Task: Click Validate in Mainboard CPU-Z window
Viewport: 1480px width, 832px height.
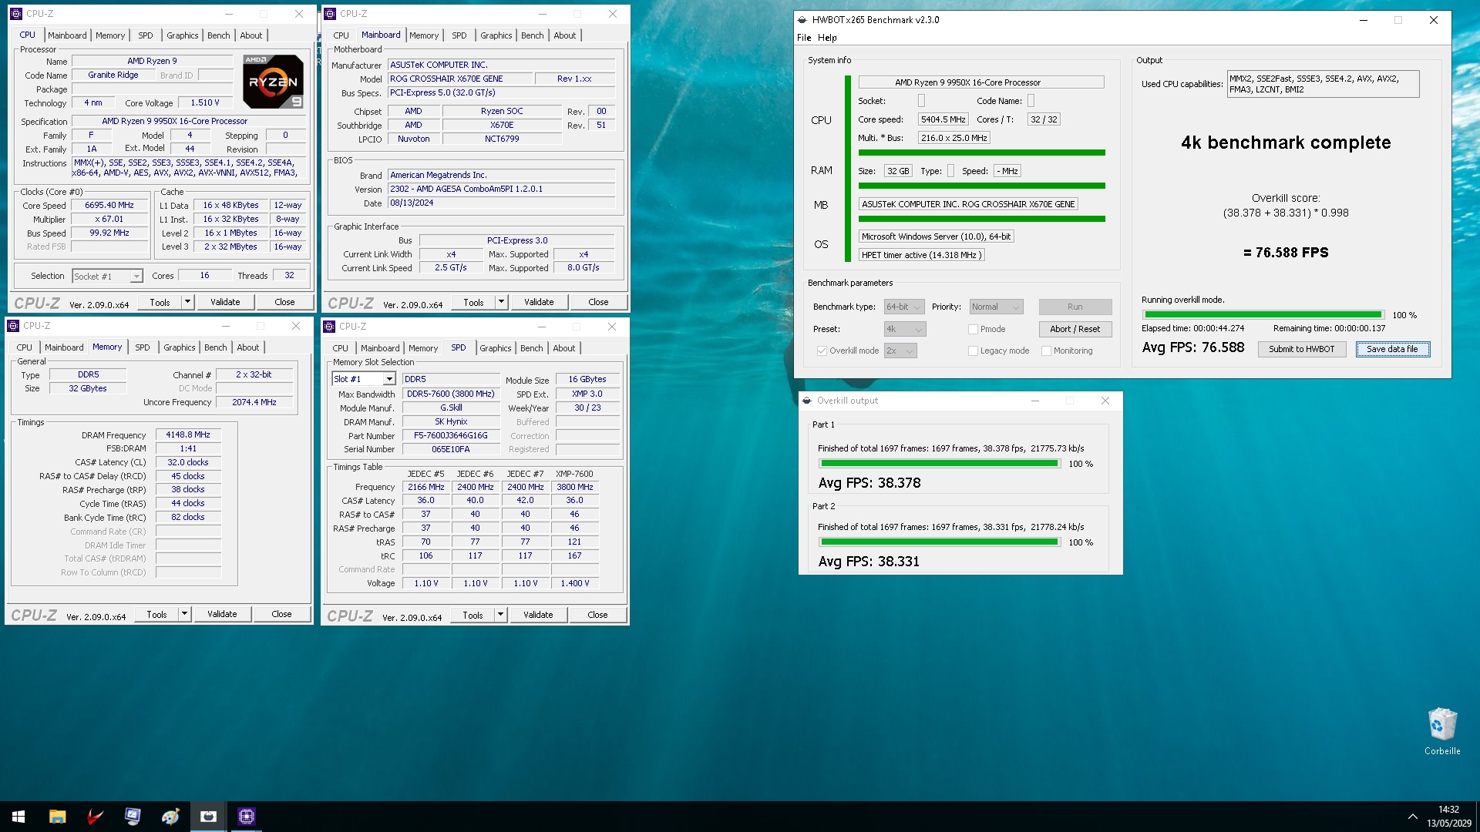Action: click(x=539, y=302)
